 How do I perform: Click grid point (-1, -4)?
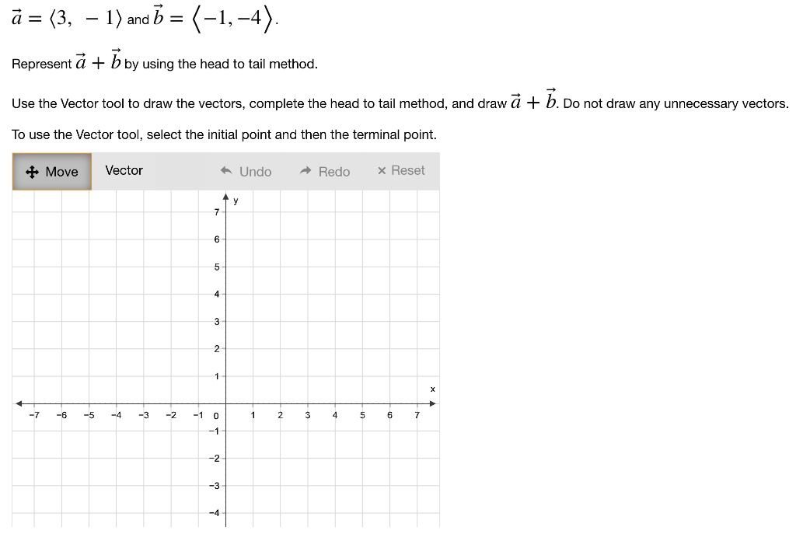198,512
